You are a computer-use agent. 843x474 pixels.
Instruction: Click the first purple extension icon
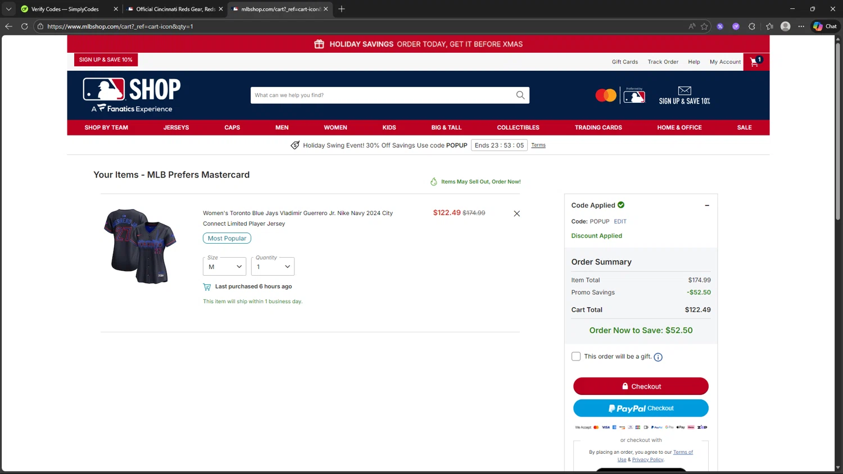tap(720, 26)
